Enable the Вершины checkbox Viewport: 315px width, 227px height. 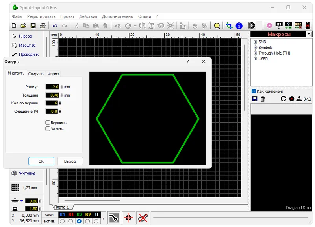[x=48, y=123]
